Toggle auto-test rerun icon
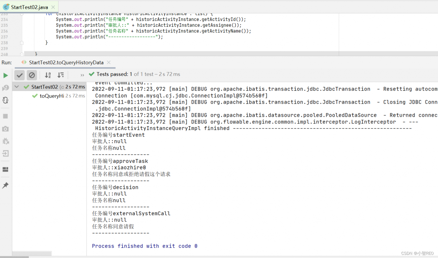Screen dimensions: 438x258 click(5, 100)
